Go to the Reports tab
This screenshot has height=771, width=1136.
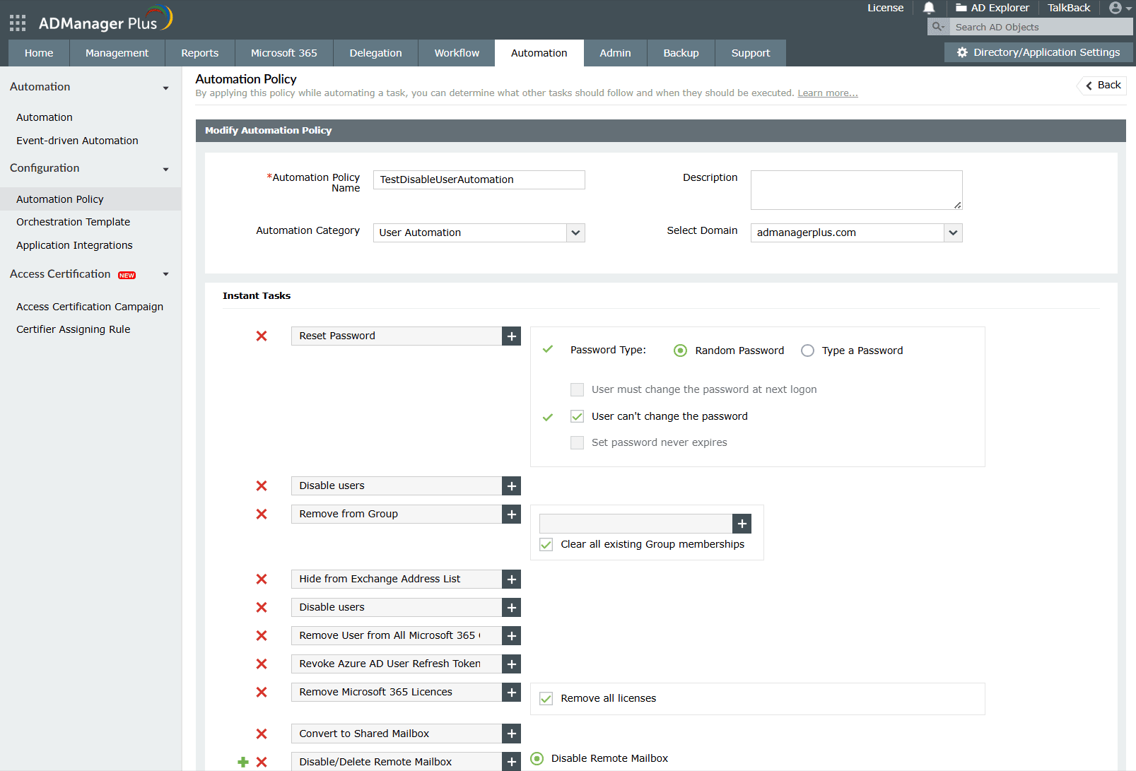tap(199, 52)
